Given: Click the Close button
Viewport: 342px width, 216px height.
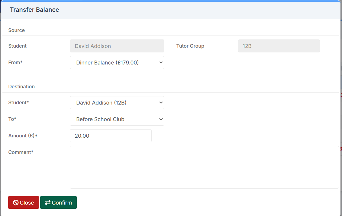Looking at the screenshot, I should (x=23, y=202).
